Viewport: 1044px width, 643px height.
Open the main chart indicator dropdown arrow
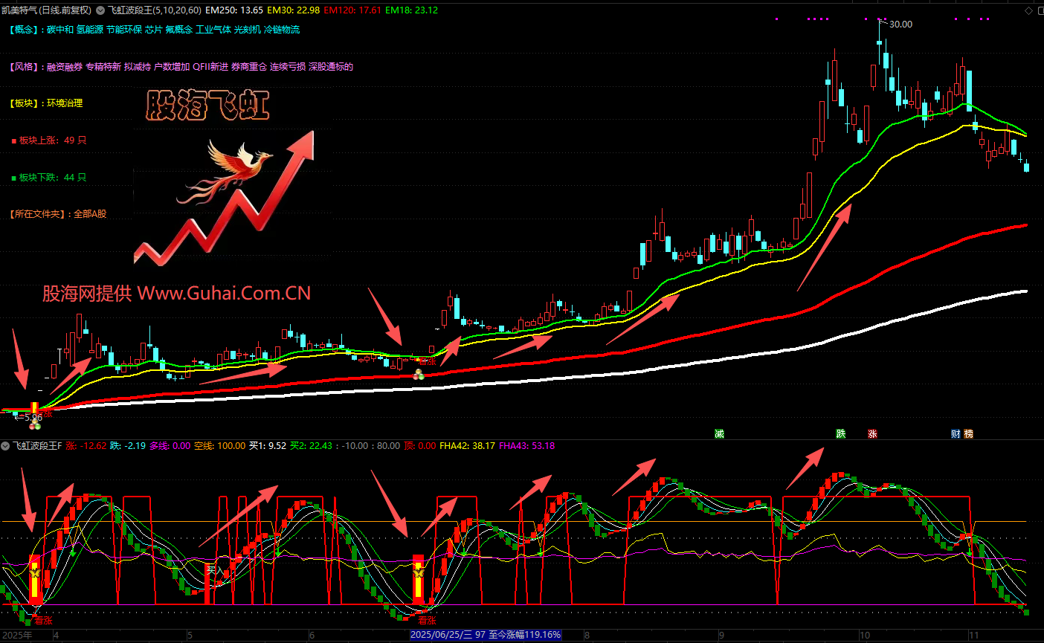[100, 10]
